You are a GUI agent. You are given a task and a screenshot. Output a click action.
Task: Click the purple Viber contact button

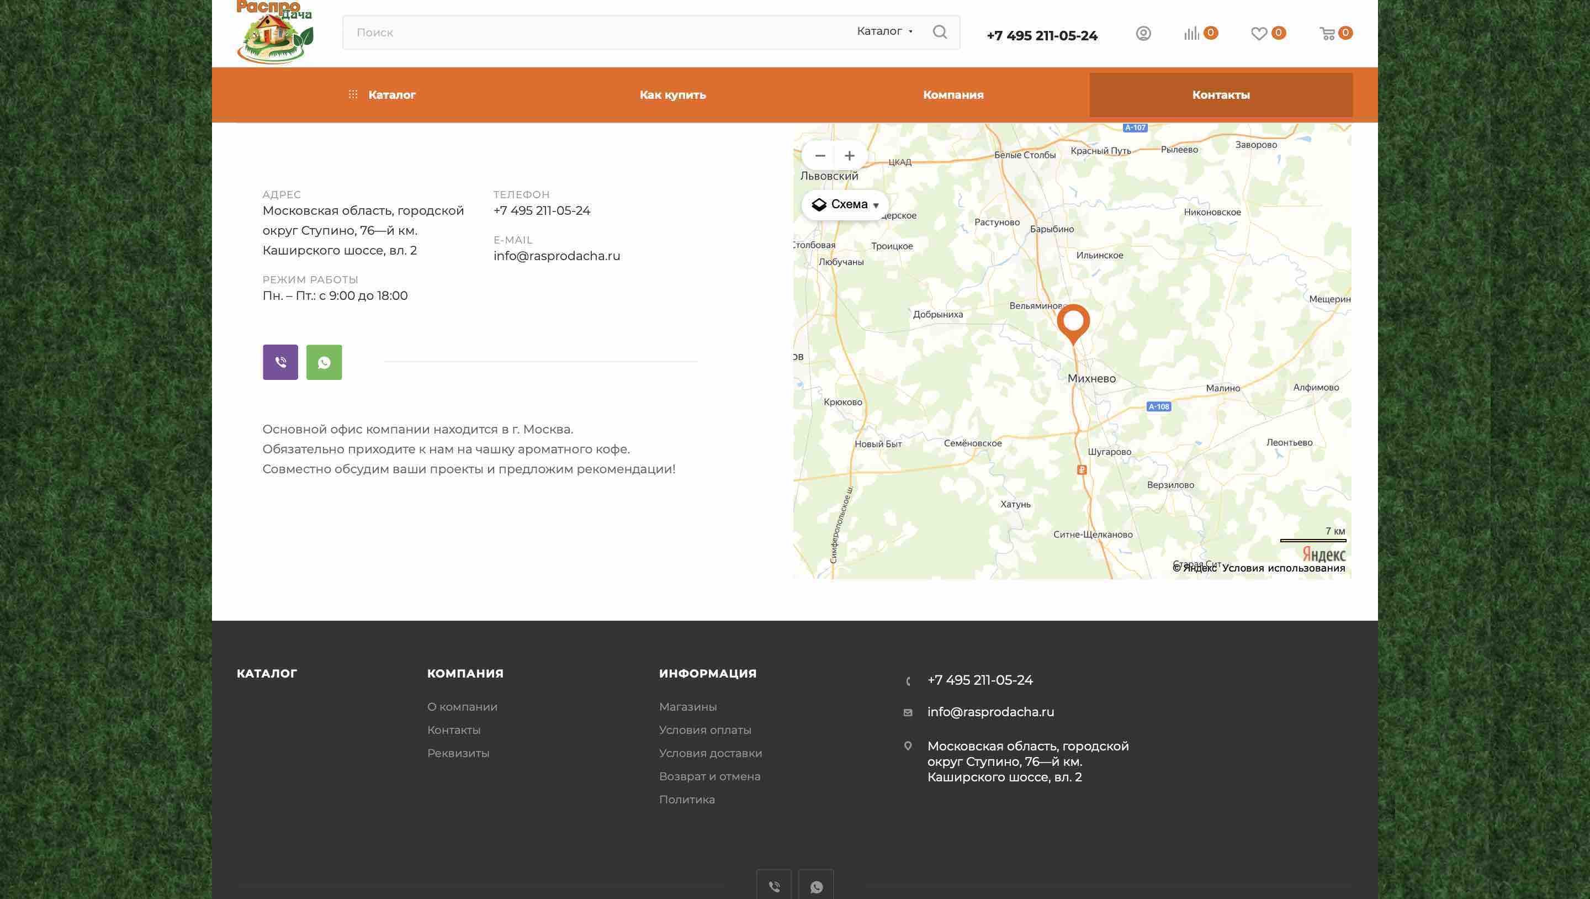(x=280, y=362)
